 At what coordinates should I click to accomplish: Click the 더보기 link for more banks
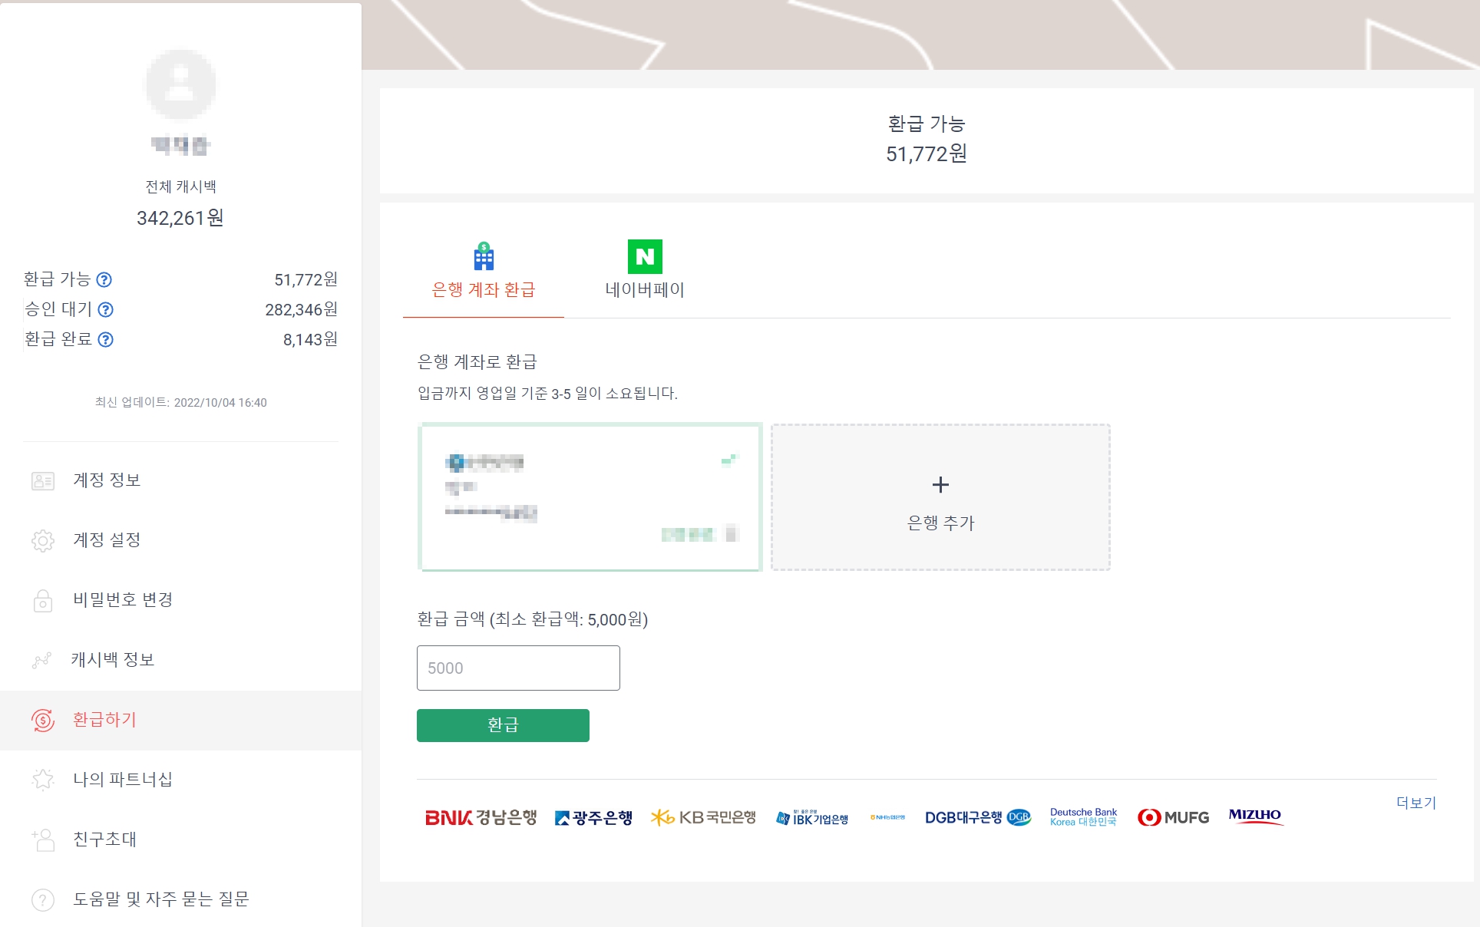1416,803
